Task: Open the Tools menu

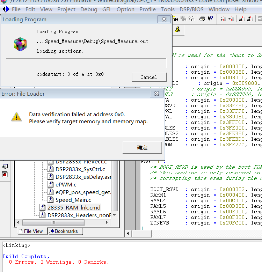Action: pos(168,9)
